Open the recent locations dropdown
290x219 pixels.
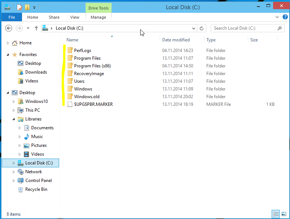[28, 28]
